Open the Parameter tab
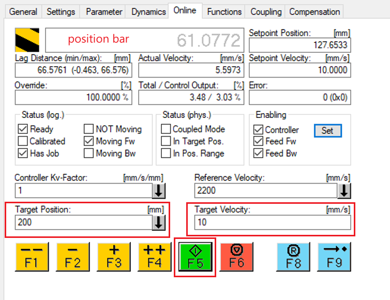This screenshot has height=300, width=390. (x=104, y=11)
